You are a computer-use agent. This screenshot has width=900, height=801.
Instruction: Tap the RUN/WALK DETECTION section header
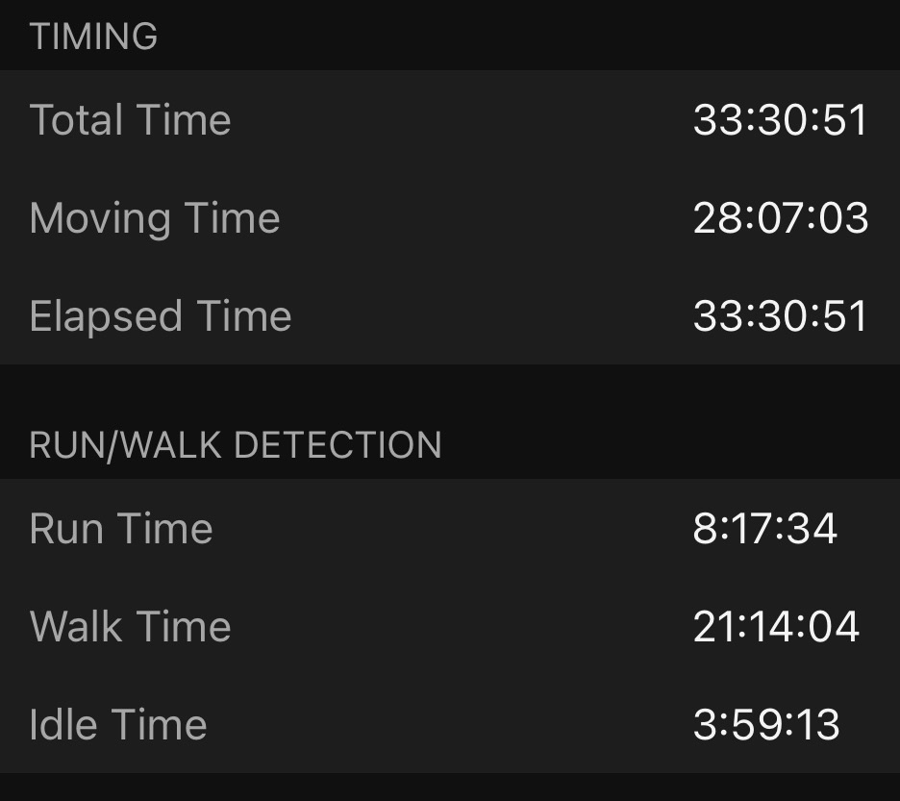pyautogui.click(x=236, y=445)
